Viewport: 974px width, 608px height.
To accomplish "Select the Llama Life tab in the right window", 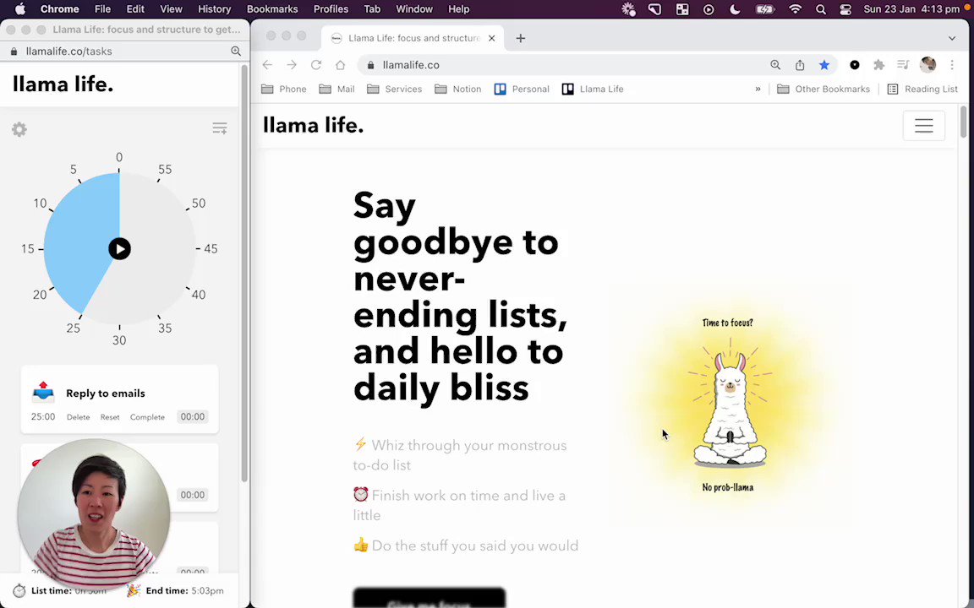I will (413, 38).
